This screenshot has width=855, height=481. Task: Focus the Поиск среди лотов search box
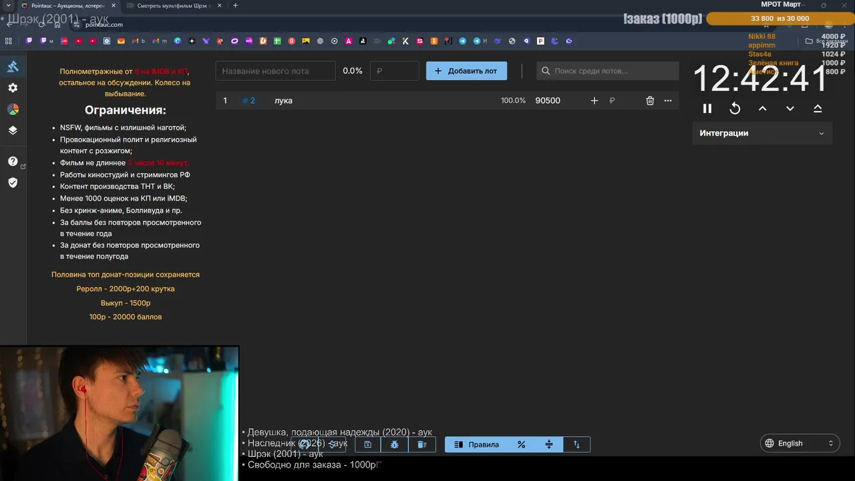(608, 71)
